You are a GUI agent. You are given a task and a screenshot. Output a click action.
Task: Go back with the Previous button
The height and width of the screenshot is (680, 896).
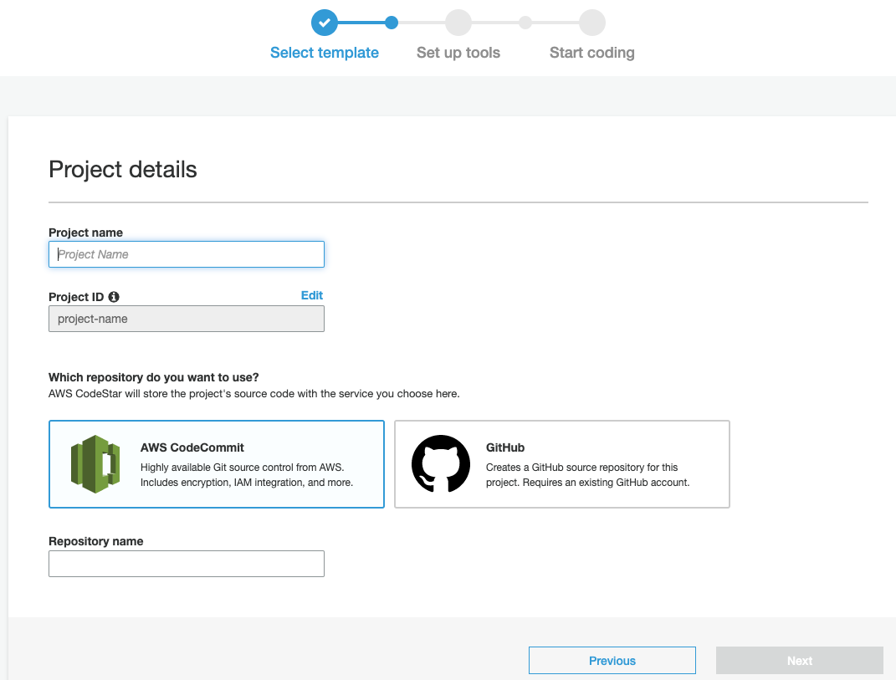tap(612, 661)
